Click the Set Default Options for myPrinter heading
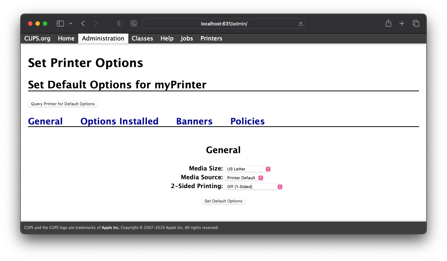 (x=117, y=85)
